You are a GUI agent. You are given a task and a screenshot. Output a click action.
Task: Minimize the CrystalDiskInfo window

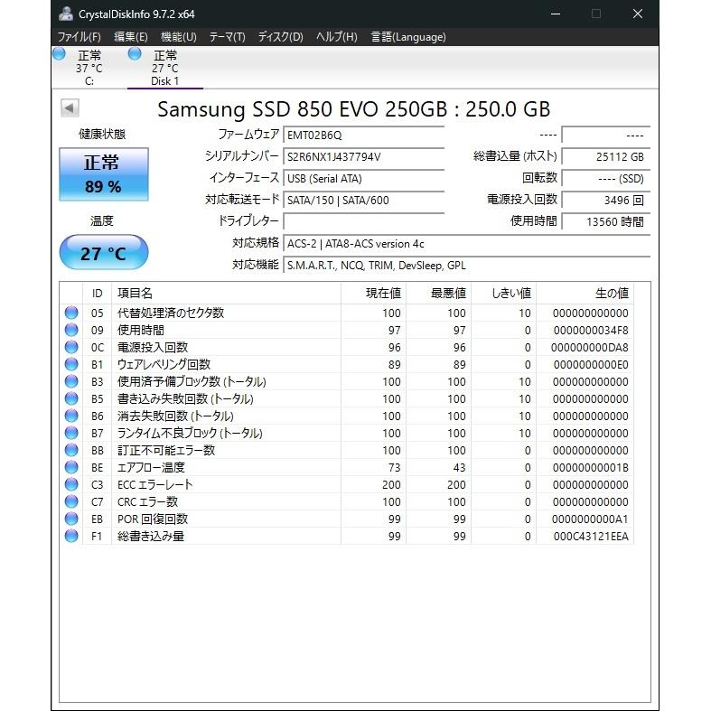tap(556, 14)
